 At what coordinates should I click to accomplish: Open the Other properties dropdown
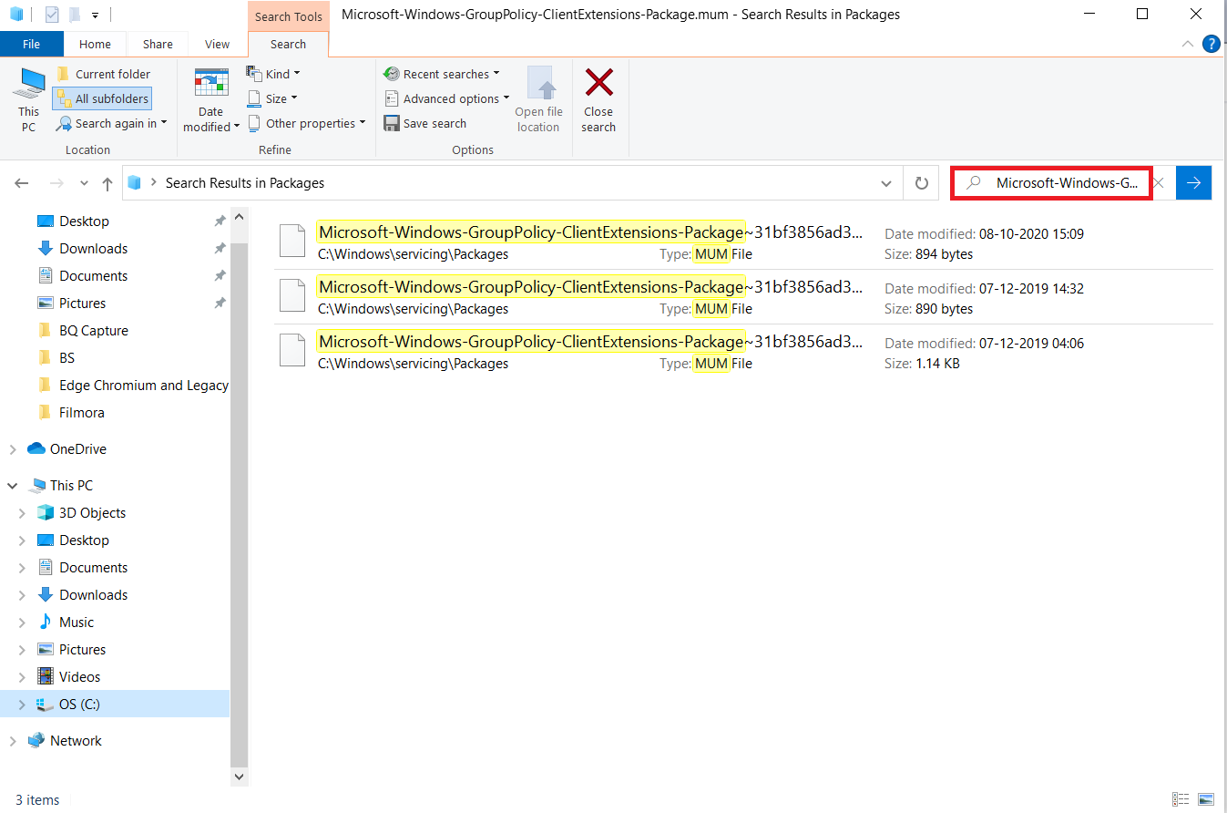click(306, 123)
